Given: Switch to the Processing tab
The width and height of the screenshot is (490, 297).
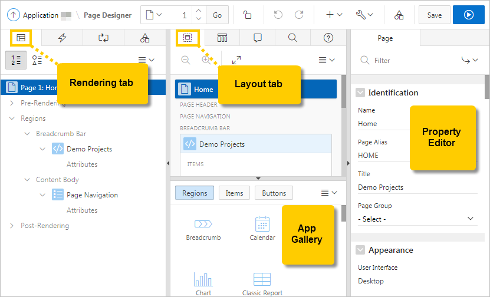Looking at the screenshot, I should tap(103, 38).
